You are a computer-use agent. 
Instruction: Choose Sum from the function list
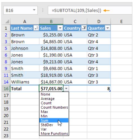click(54, 120)
